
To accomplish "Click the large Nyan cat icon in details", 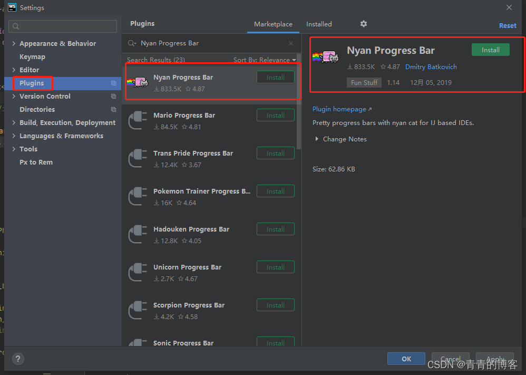I will 325,57.
